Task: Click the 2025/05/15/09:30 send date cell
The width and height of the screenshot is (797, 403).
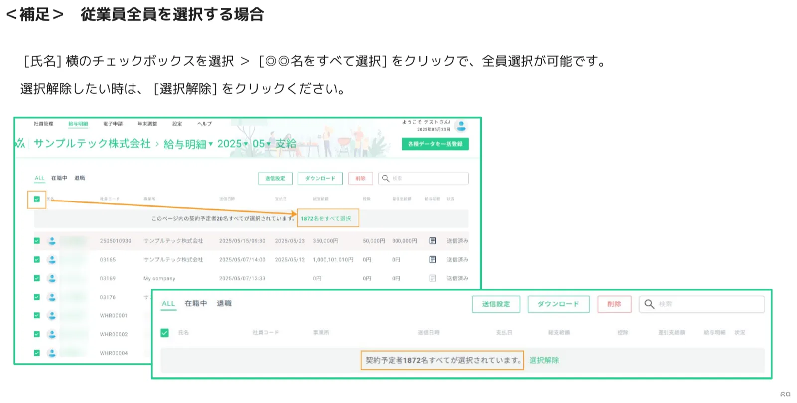Action: point(242,241)
